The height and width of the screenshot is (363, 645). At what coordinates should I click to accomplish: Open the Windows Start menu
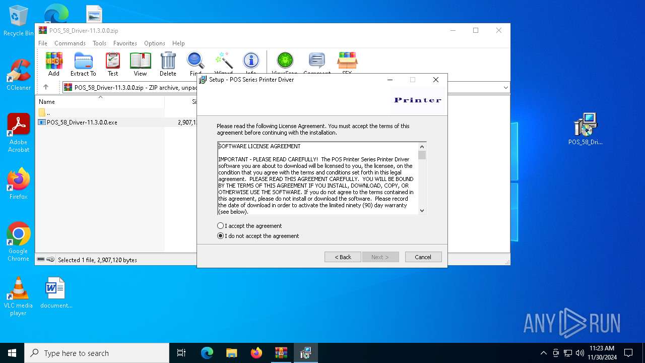click(12, 353)
